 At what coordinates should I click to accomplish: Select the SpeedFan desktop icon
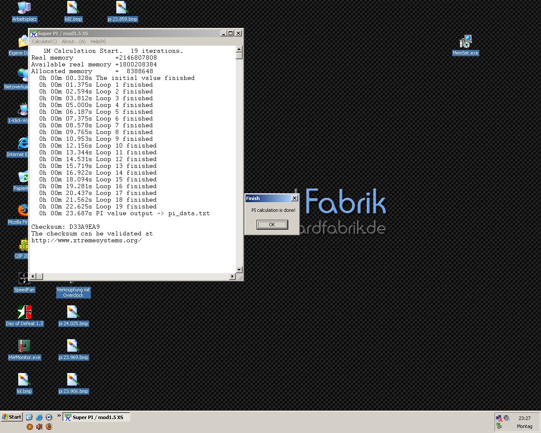click(24, 282)
